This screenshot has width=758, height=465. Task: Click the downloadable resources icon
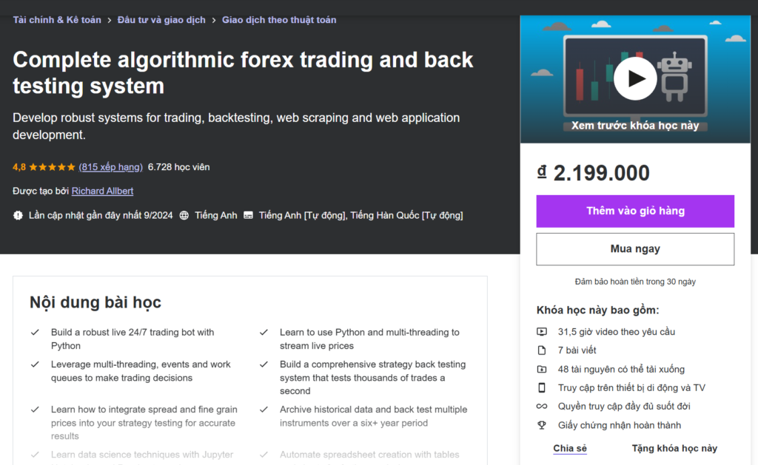click(x=542, y=369)
